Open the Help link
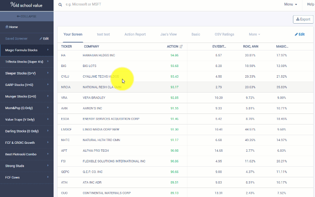This screenshot has width=315, height=197. tap(311, 4)
